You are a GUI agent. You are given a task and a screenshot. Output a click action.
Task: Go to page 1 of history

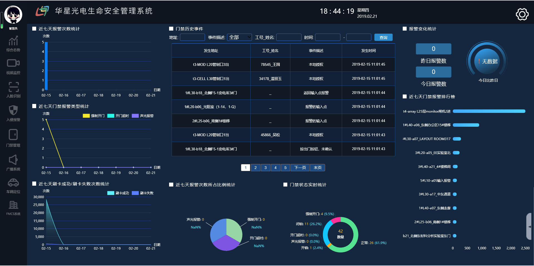click(246, 168)
